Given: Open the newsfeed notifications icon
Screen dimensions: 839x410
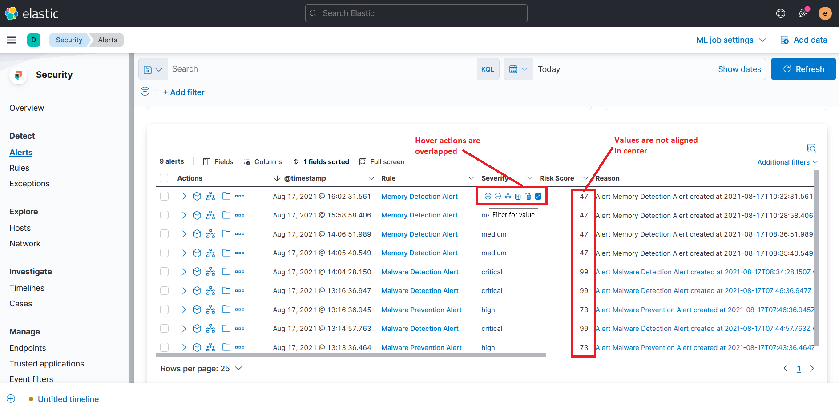Looking at the screenshot, I should click(x=803, y=13).
